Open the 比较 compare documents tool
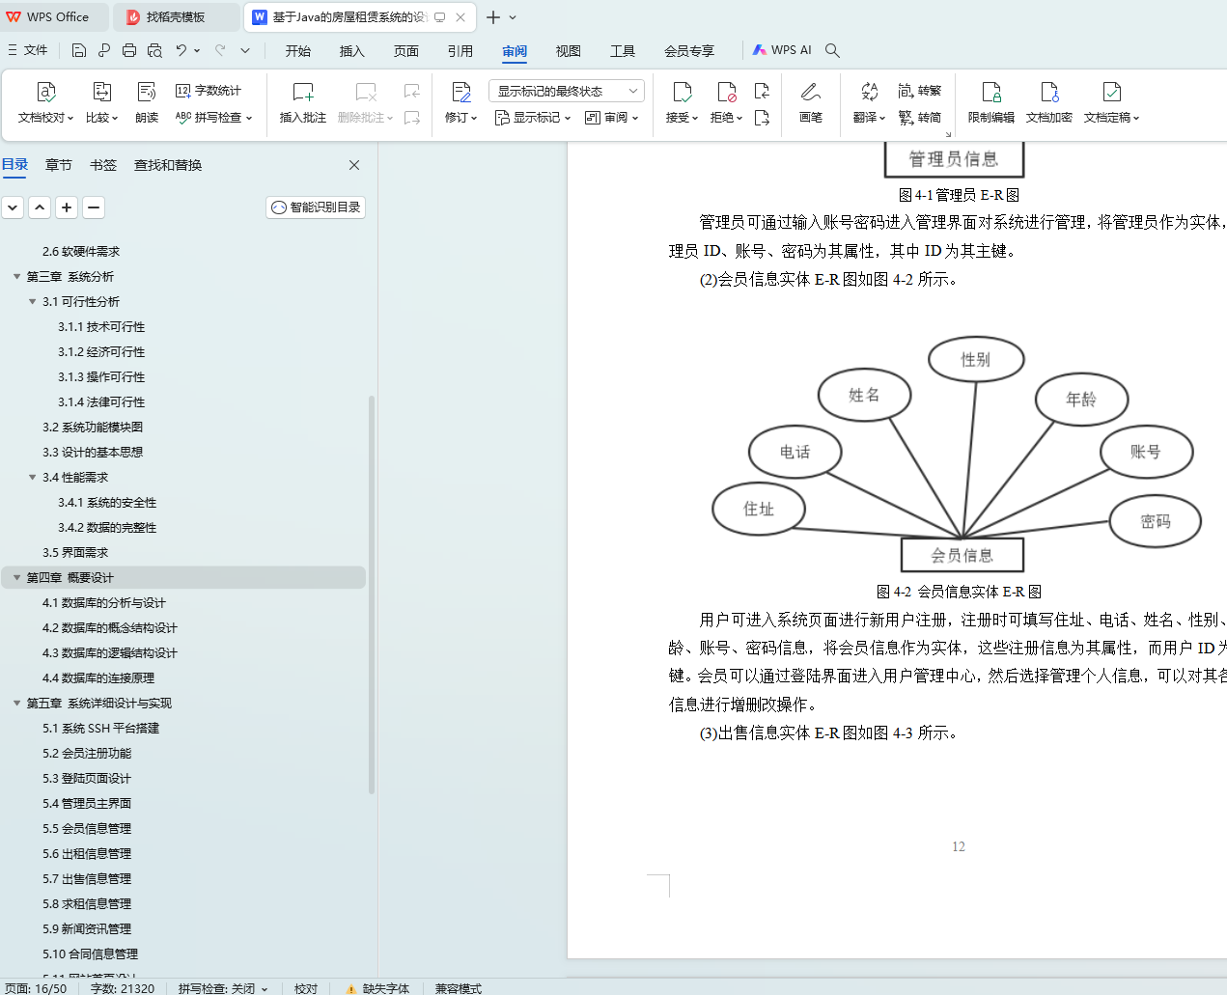 point(101,102)
